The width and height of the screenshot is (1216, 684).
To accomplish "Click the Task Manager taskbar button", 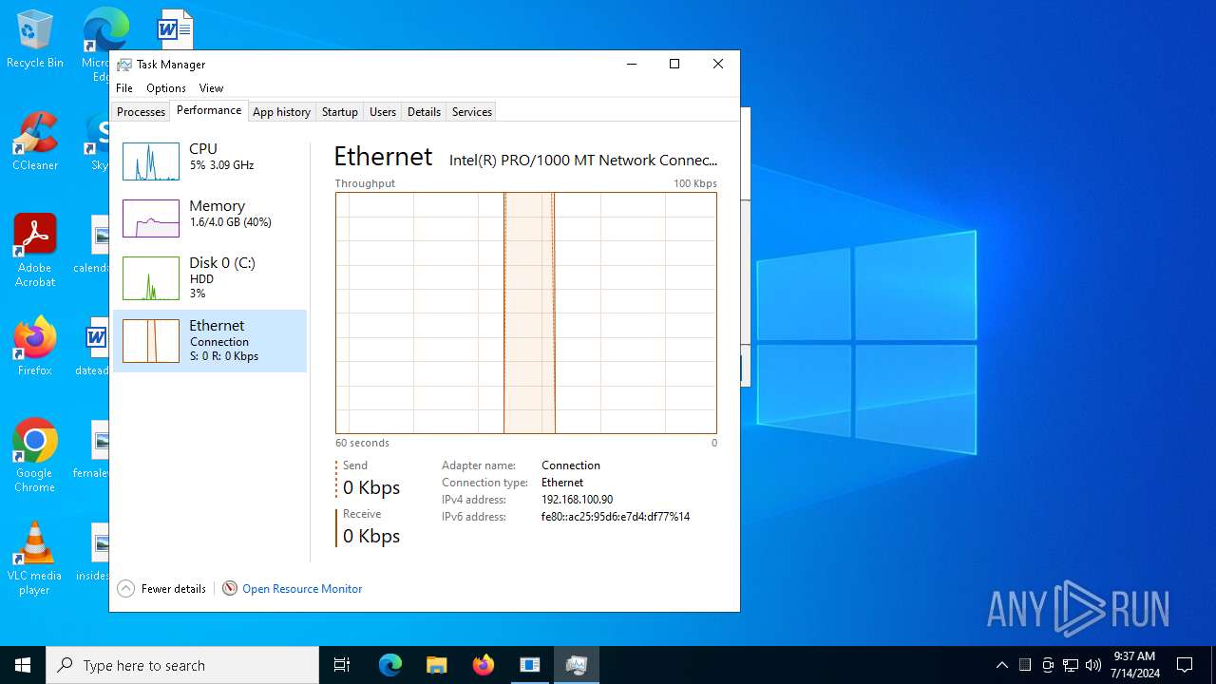I will coord(576,665).
